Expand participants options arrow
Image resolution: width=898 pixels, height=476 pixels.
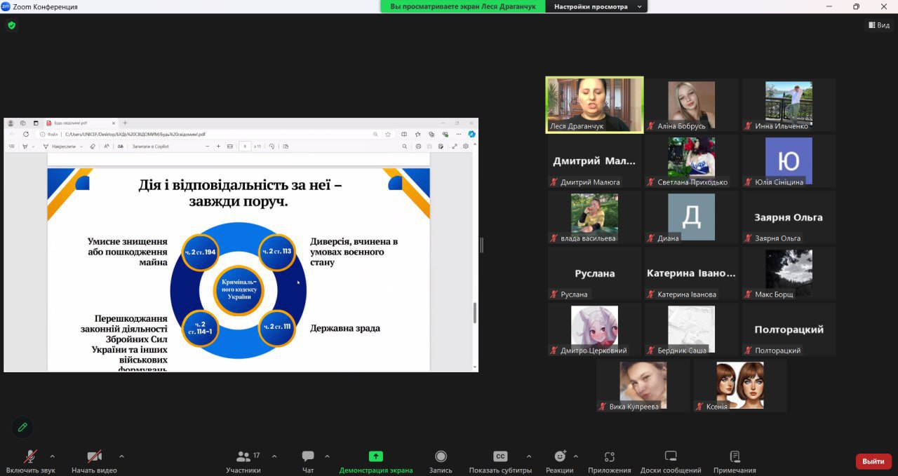tap(274, 456)
